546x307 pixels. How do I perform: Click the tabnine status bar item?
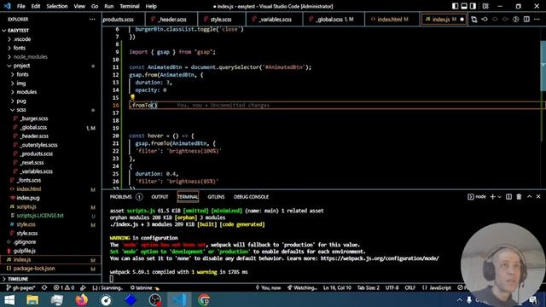pyautogui.click(x=144, y=288)
